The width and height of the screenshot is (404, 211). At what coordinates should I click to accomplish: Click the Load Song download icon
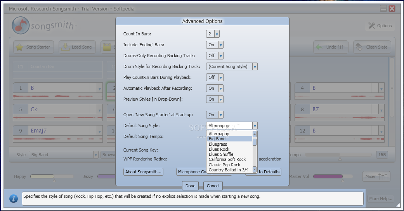(x=66, y=47)
